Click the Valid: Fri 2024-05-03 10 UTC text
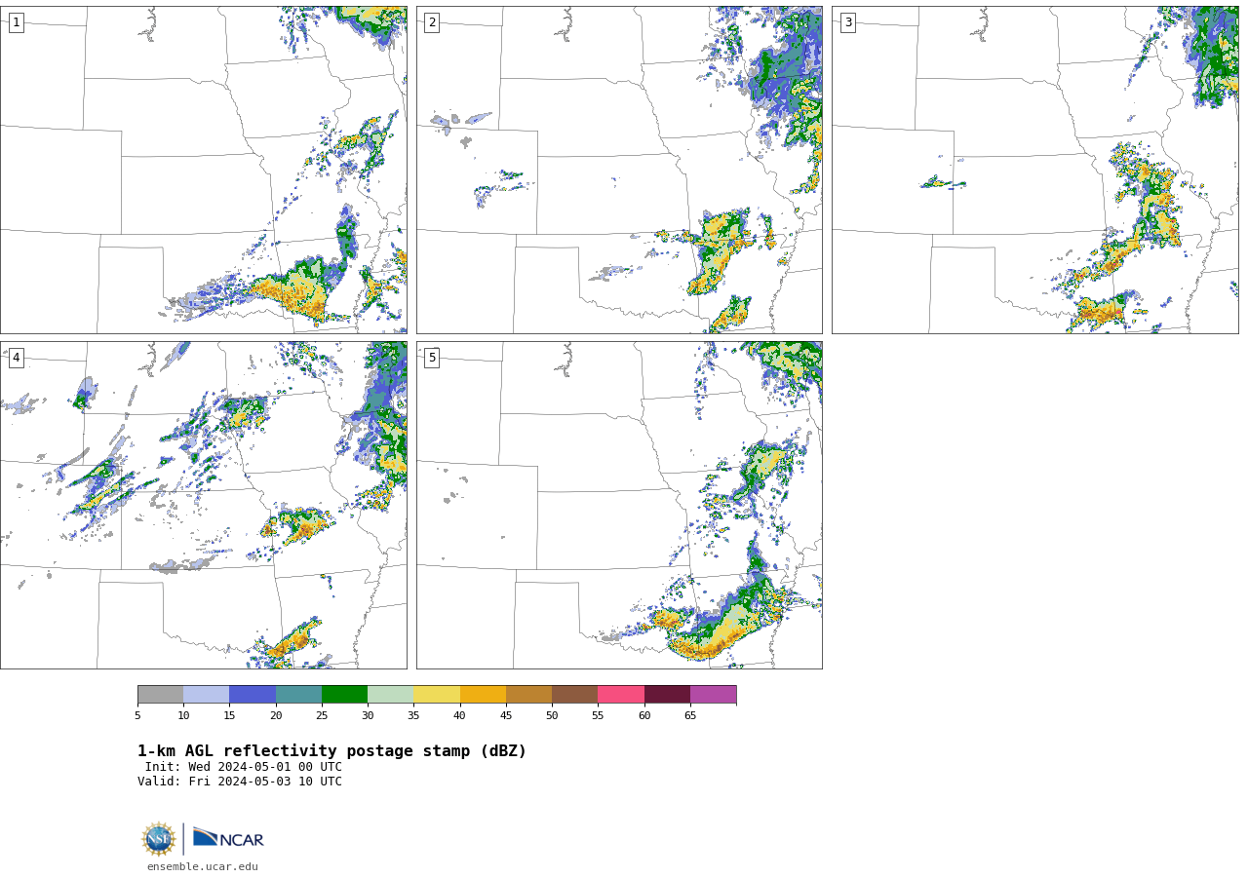The height and width of the screenshot is (878, 1248). (240, 782)
